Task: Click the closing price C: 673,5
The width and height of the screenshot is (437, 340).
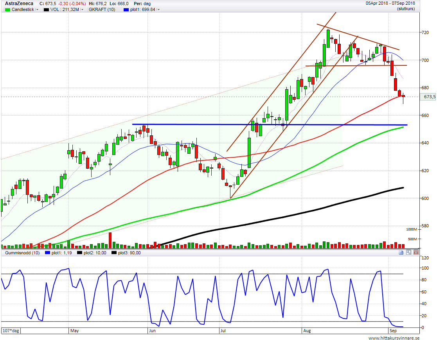Action: (x=48, y=4)
